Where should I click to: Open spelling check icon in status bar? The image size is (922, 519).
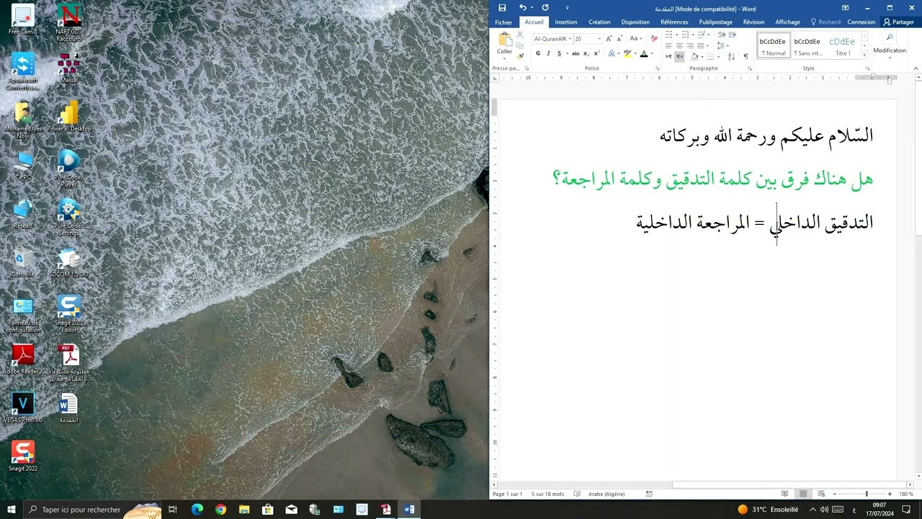[577, 494]
